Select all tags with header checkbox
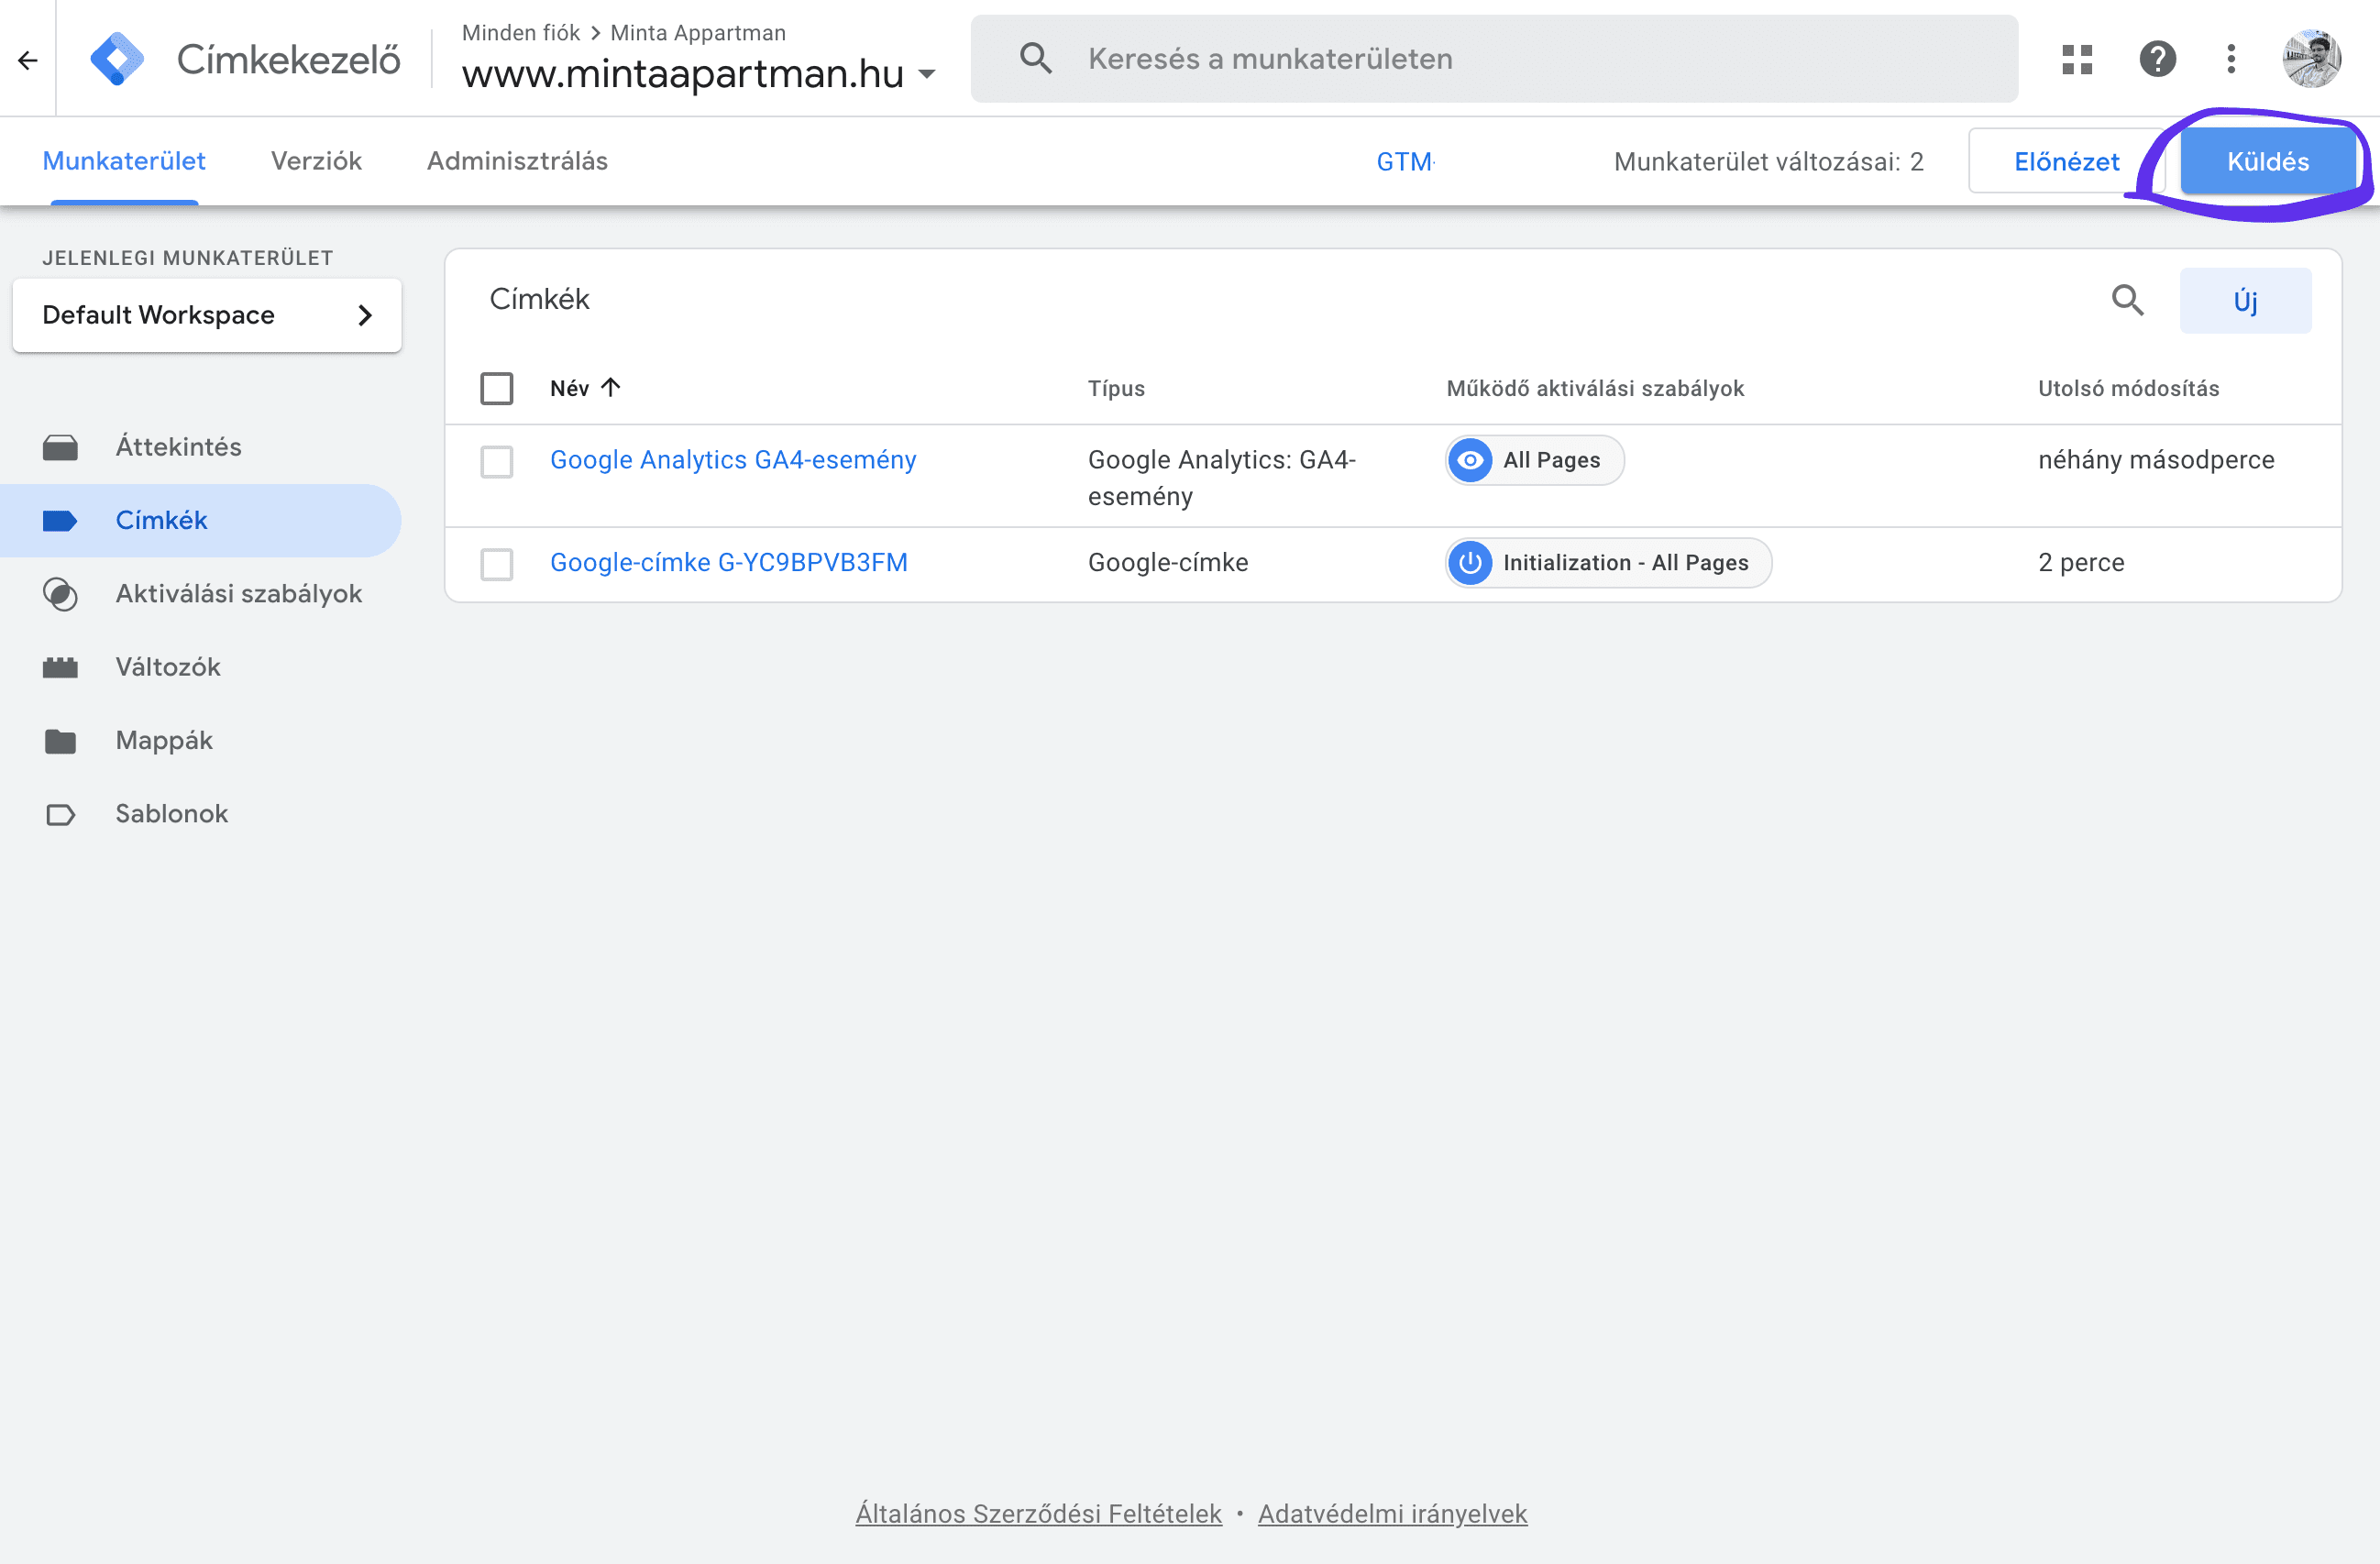2380x1564 pixels. point(496,388)
